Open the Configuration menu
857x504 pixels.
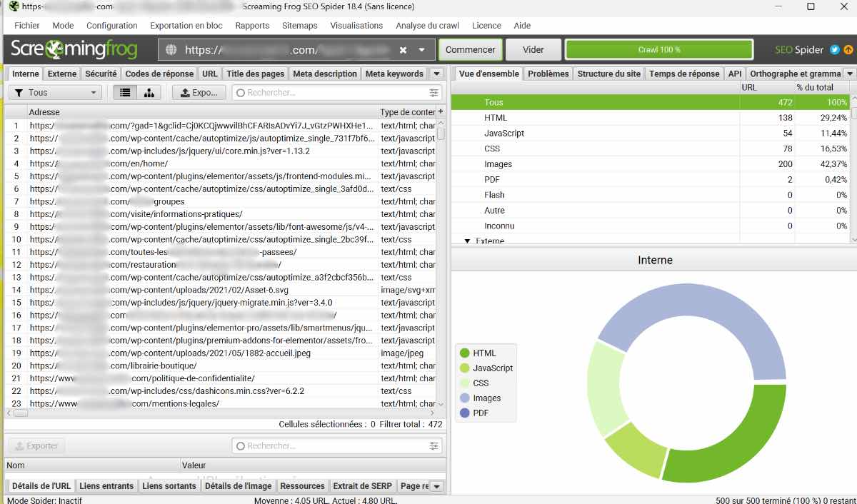pos(112,26)
